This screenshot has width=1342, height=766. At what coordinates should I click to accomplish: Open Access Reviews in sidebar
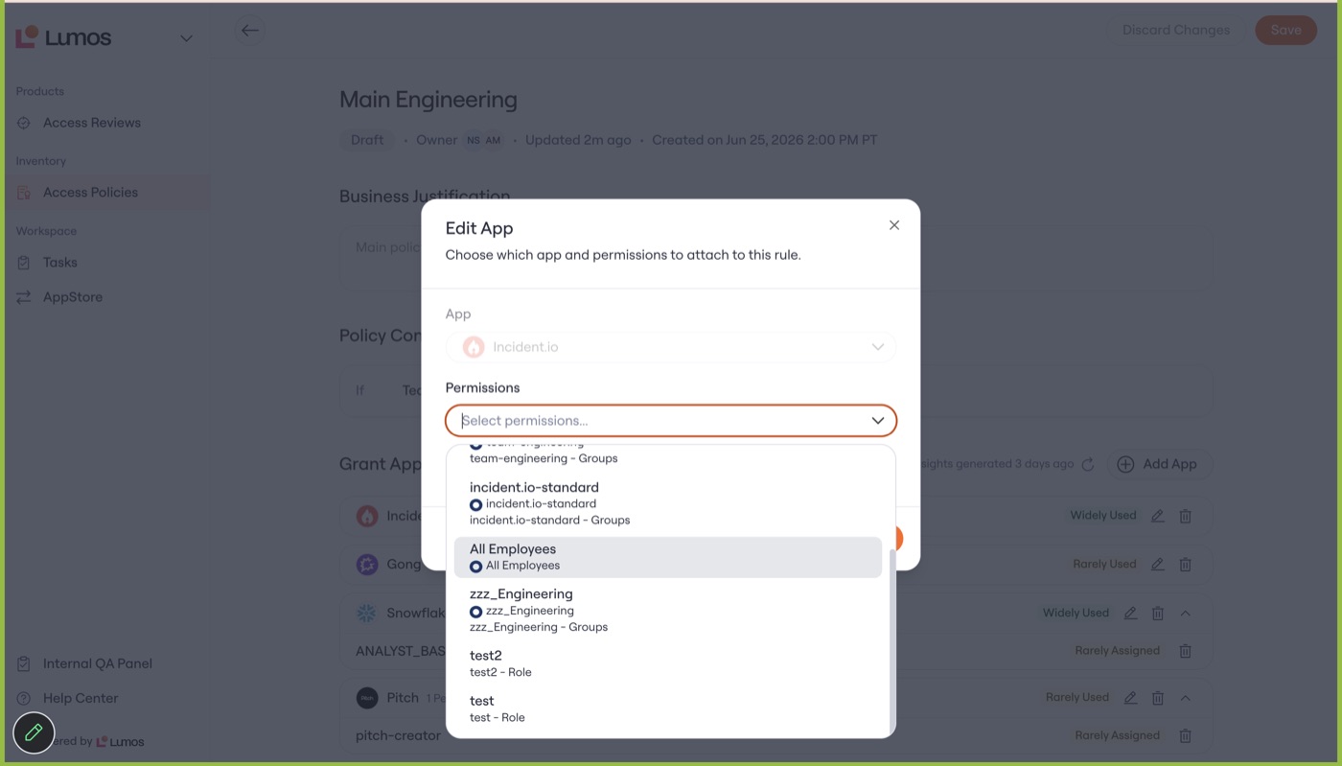tap(92, 123)
